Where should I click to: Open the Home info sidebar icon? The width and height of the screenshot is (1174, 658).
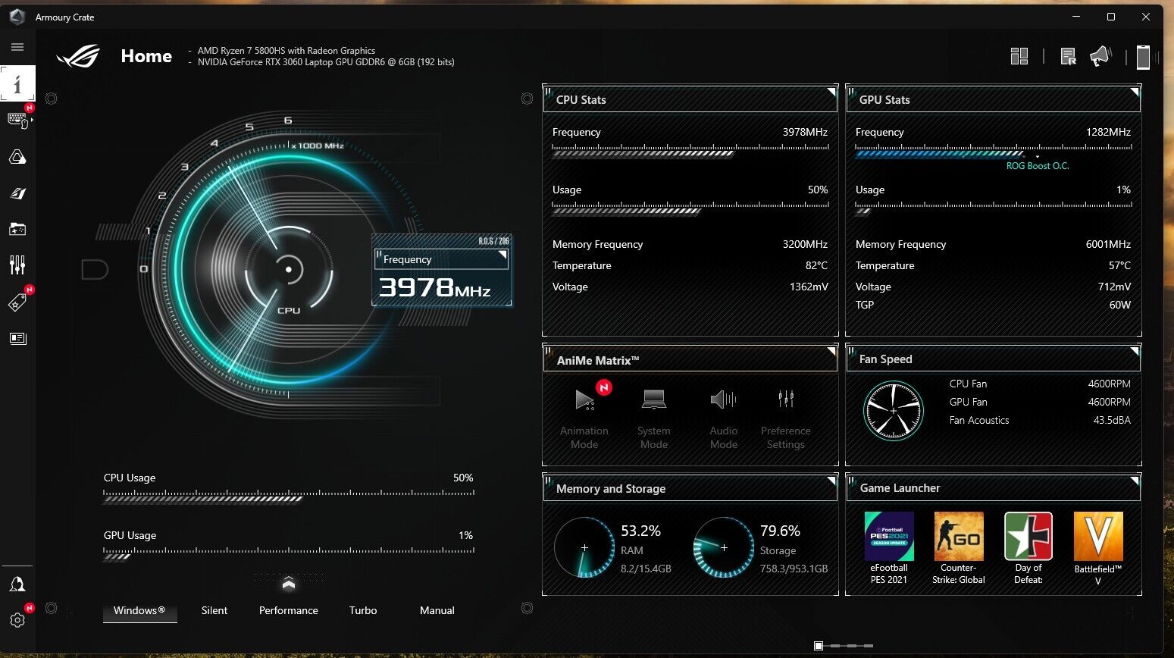(x=17, y=83)
